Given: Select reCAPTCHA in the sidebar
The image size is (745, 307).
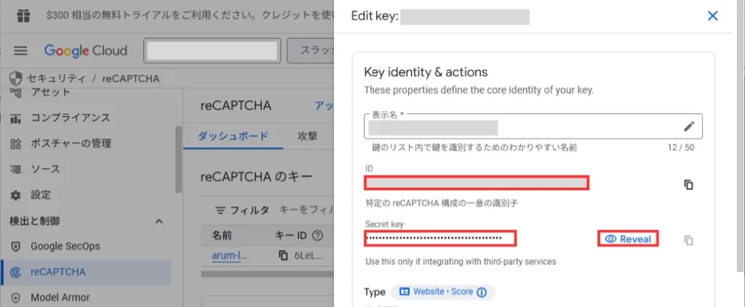Looking at the screenshot, I should 86,272.
